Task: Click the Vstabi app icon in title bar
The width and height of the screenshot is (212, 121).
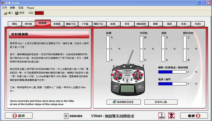Action: (x=3, y=3)
